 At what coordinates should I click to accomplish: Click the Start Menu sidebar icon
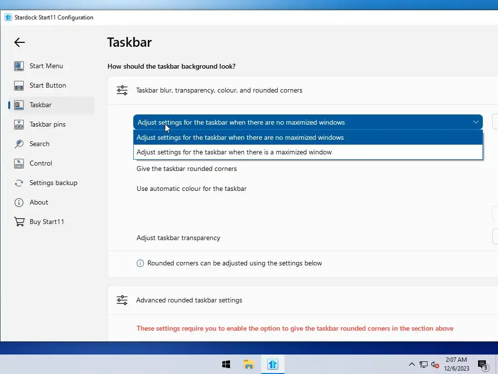[x=19, y=66]
